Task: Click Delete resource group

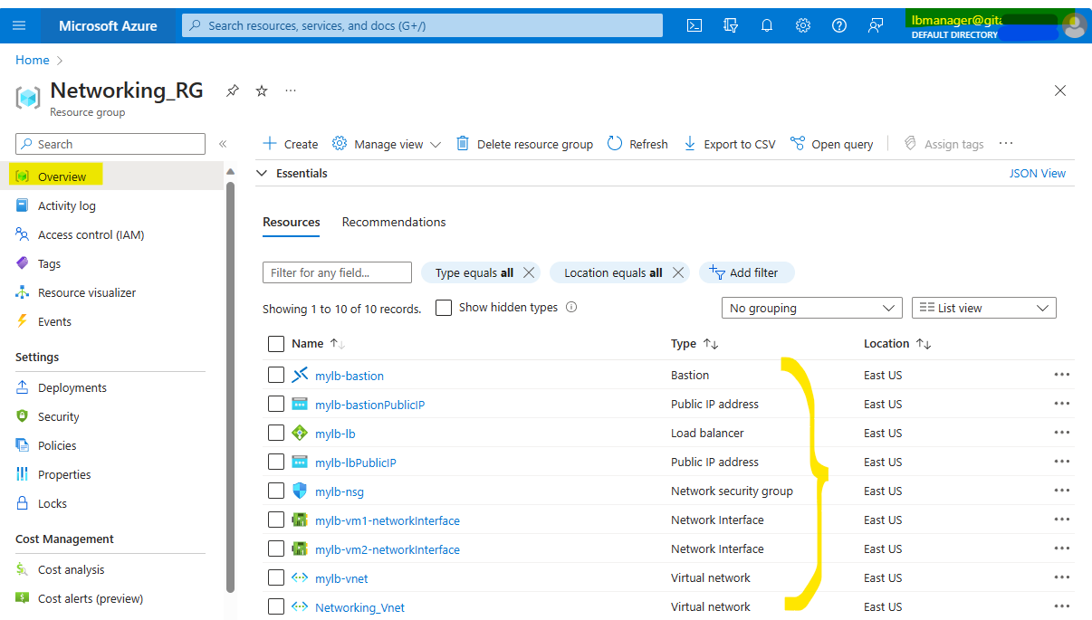Action: pos(524,144)
